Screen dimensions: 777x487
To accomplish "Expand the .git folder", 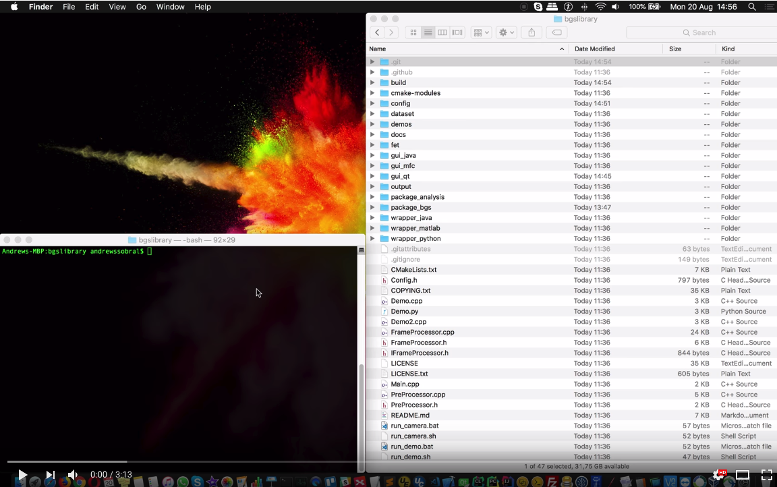I will (x=372, y=62).
